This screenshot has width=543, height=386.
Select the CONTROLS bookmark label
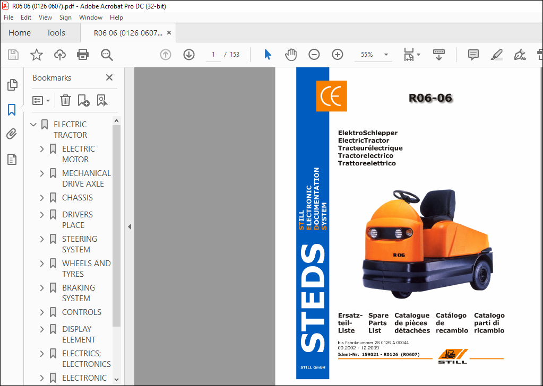82,312
